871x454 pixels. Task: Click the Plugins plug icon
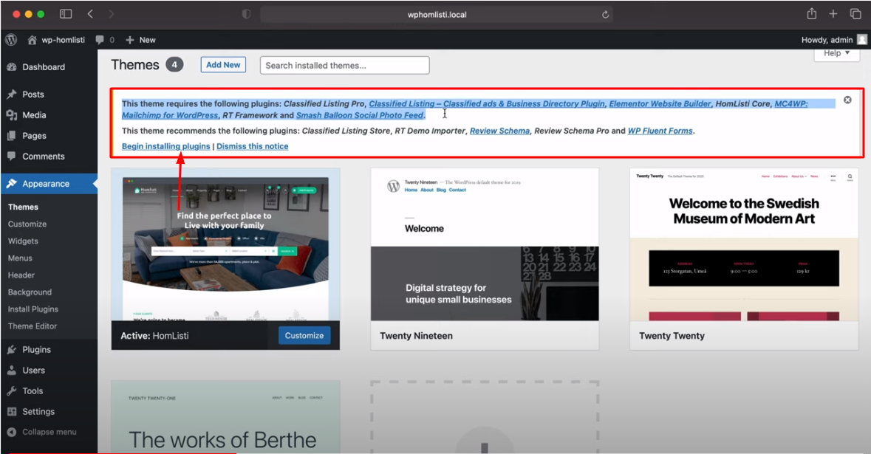(12, 350)
